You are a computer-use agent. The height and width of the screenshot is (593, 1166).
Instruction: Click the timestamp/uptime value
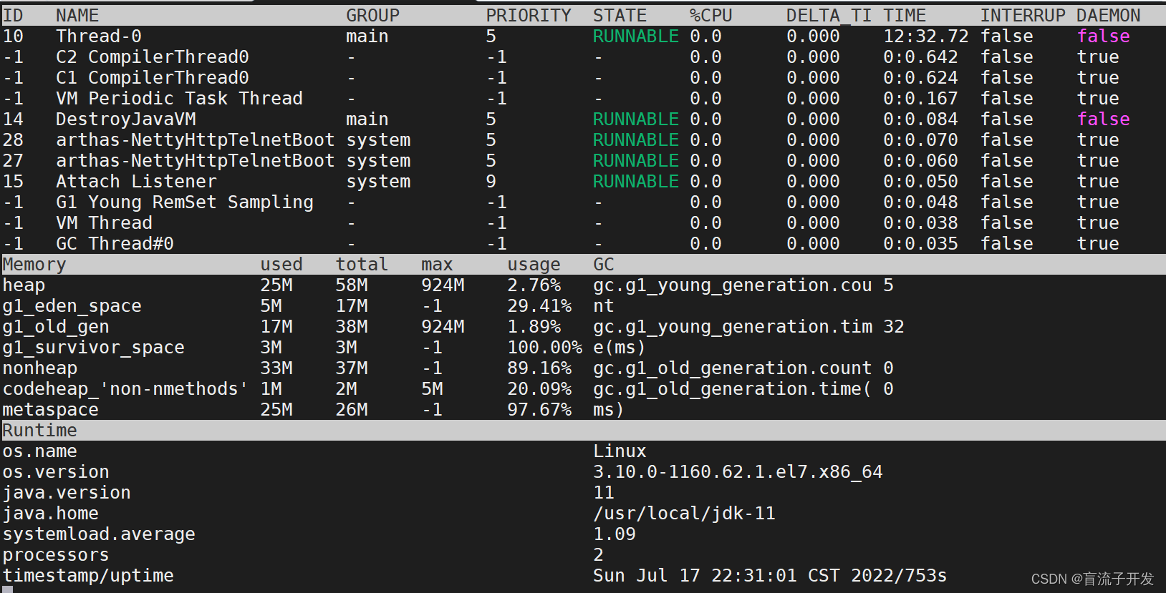(770, 575)
